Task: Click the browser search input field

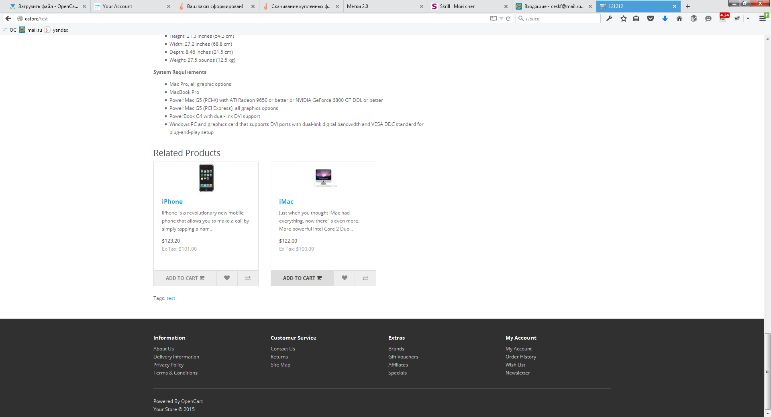Action: 560,18
